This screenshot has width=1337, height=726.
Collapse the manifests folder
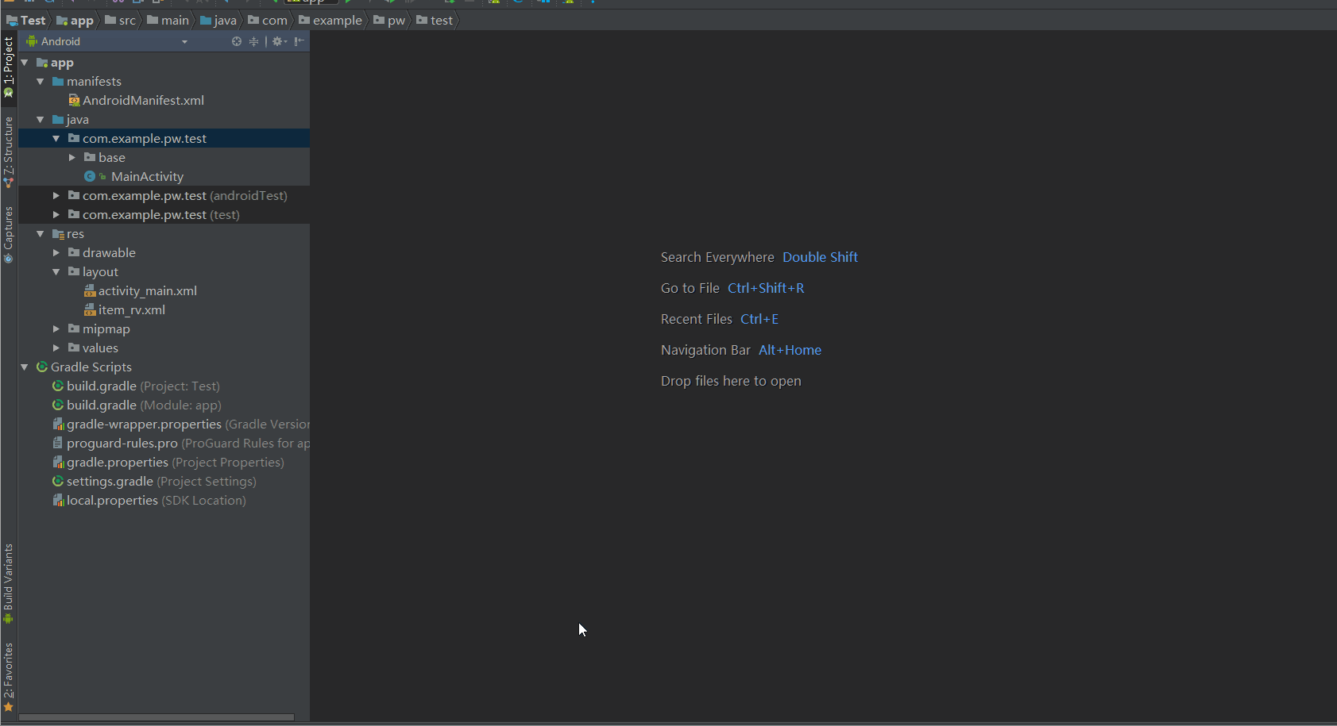click(x=41, y=82)
